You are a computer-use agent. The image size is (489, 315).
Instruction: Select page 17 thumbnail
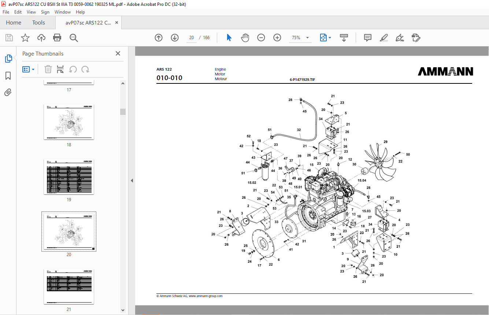pyautogui.click(x=69, y=83)
